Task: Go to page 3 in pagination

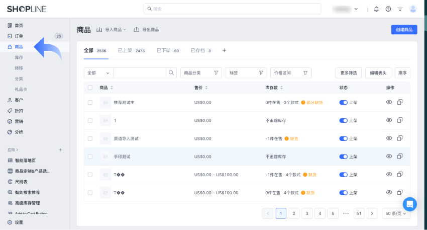Action: [x=307, y=213]
